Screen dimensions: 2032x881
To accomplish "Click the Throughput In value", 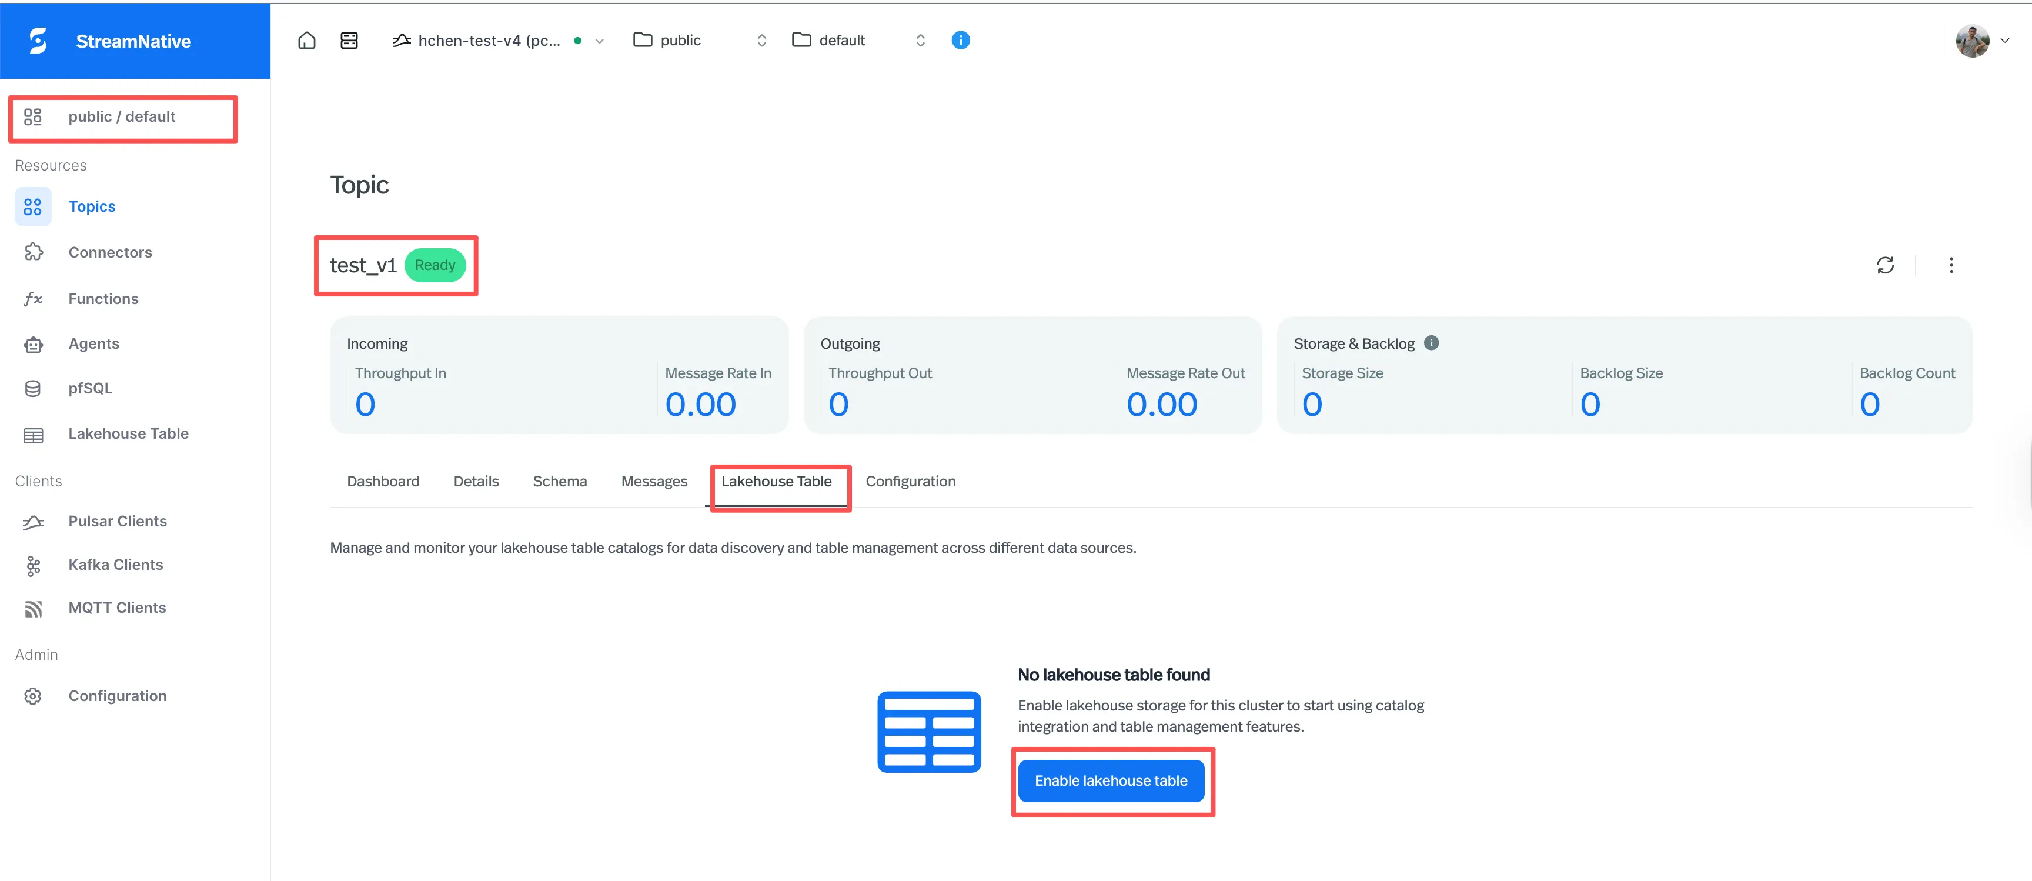I will [365, 405].
